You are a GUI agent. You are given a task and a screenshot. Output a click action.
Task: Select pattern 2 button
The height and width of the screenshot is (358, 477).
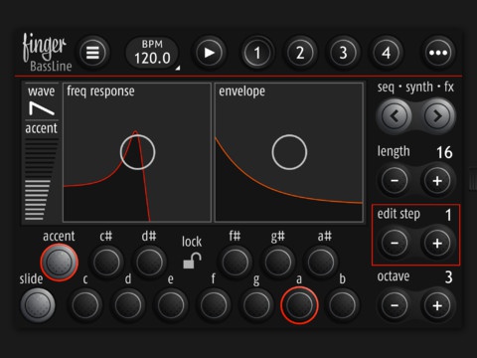coord(300,53)
